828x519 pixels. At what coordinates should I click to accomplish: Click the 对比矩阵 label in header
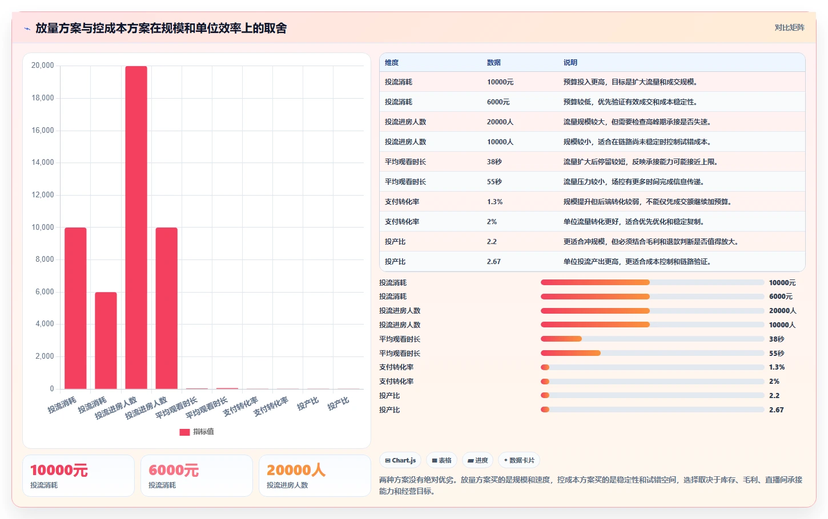789,27
